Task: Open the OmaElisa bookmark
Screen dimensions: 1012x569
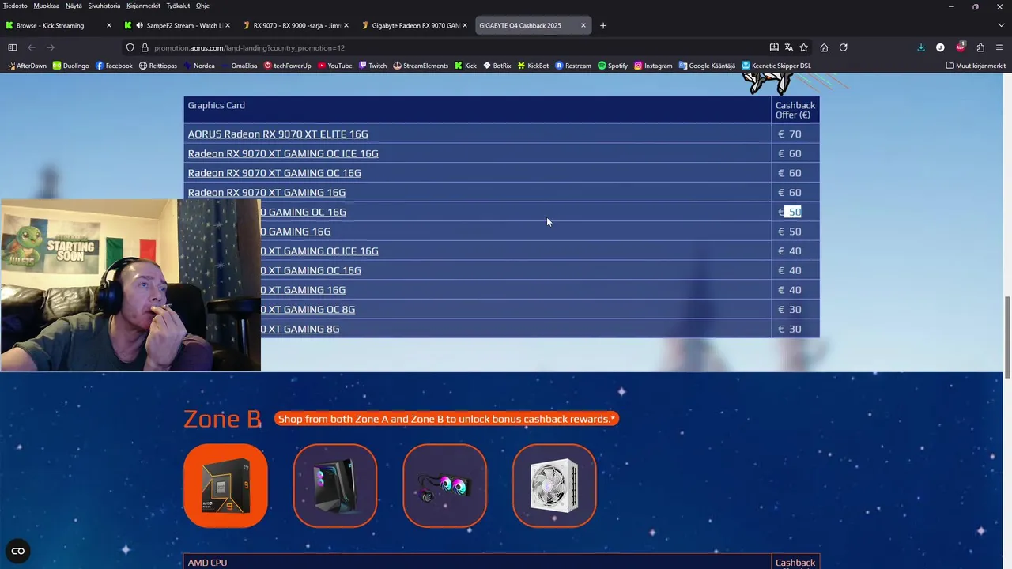Action: [x=240, y=66]
